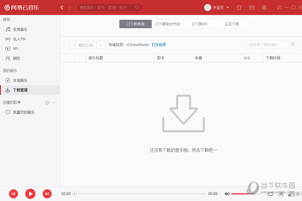Open the 未登录 account dropdown
The height and width of the screenshot is (201, 302).
216,7
